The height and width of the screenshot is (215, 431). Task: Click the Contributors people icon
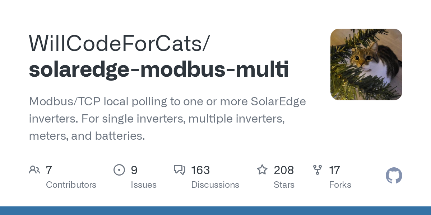pyautogui.click(x=34, y=170)
